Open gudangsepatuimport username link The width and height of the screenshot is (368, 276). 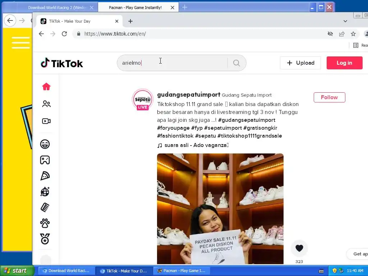click(x=189, y=95)
